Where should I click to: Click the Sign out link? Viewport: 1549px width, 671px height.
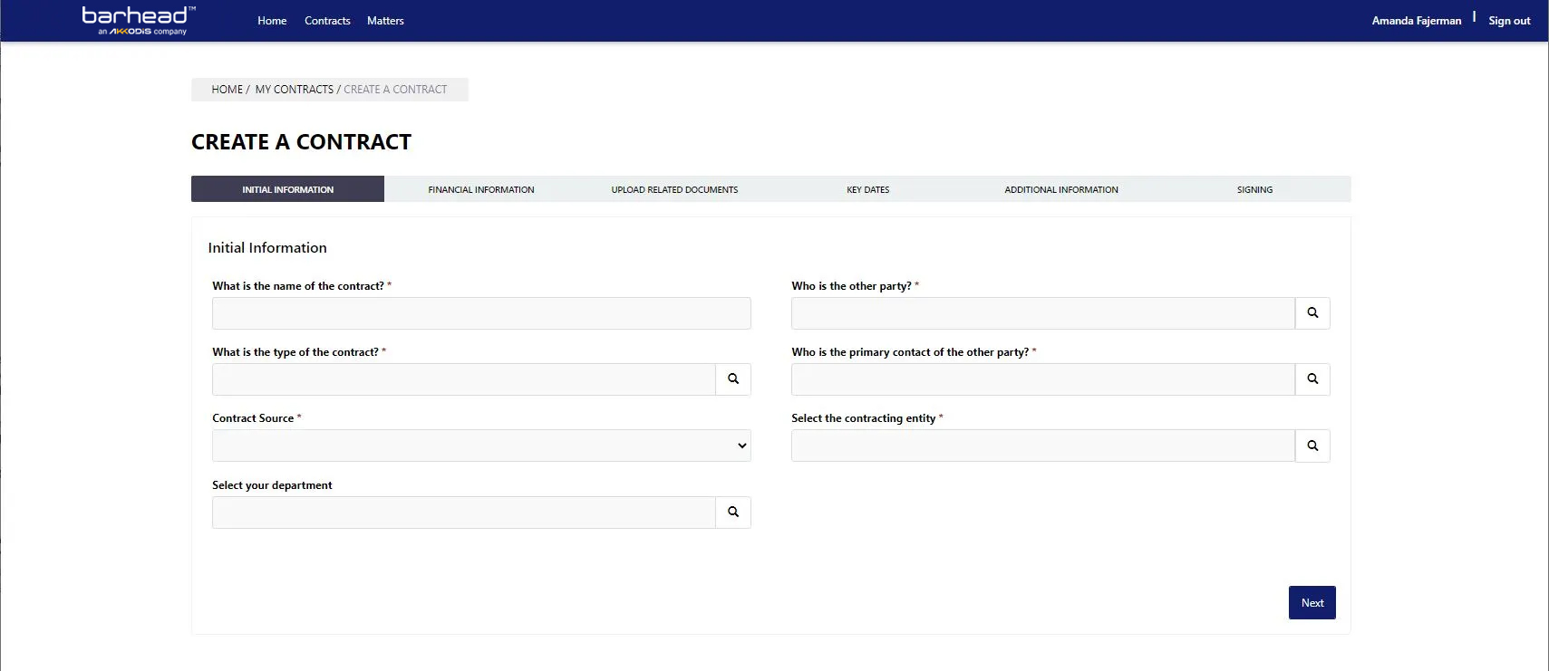[1508, 21]
